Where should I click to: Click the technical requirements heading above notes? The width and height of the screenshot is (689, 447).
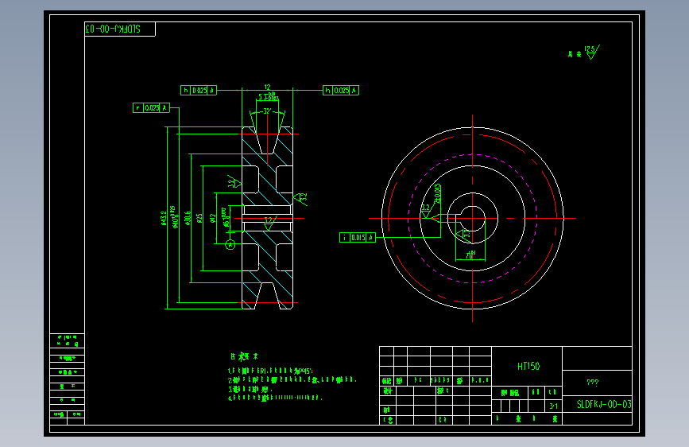click(244, 356)
